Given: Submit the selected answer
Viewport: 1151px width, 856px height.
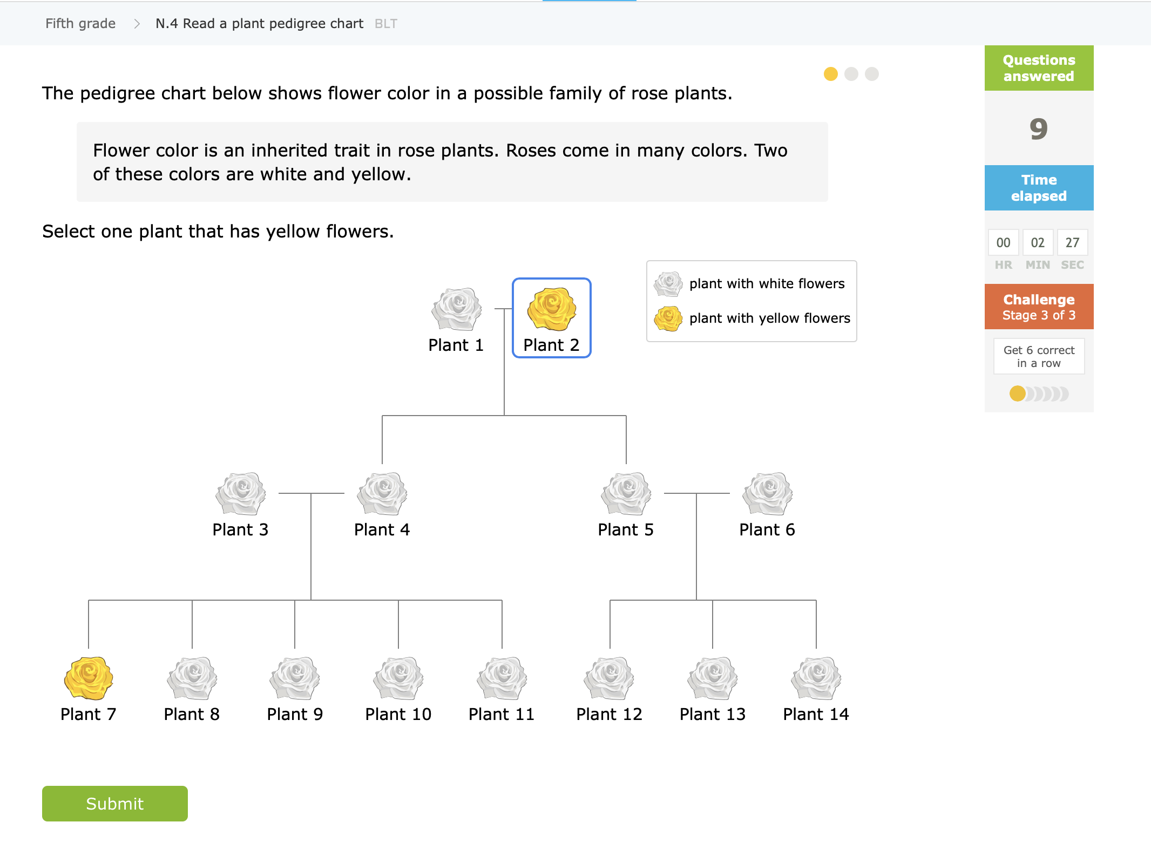Looking at the screenshot, I should [115, 803].
